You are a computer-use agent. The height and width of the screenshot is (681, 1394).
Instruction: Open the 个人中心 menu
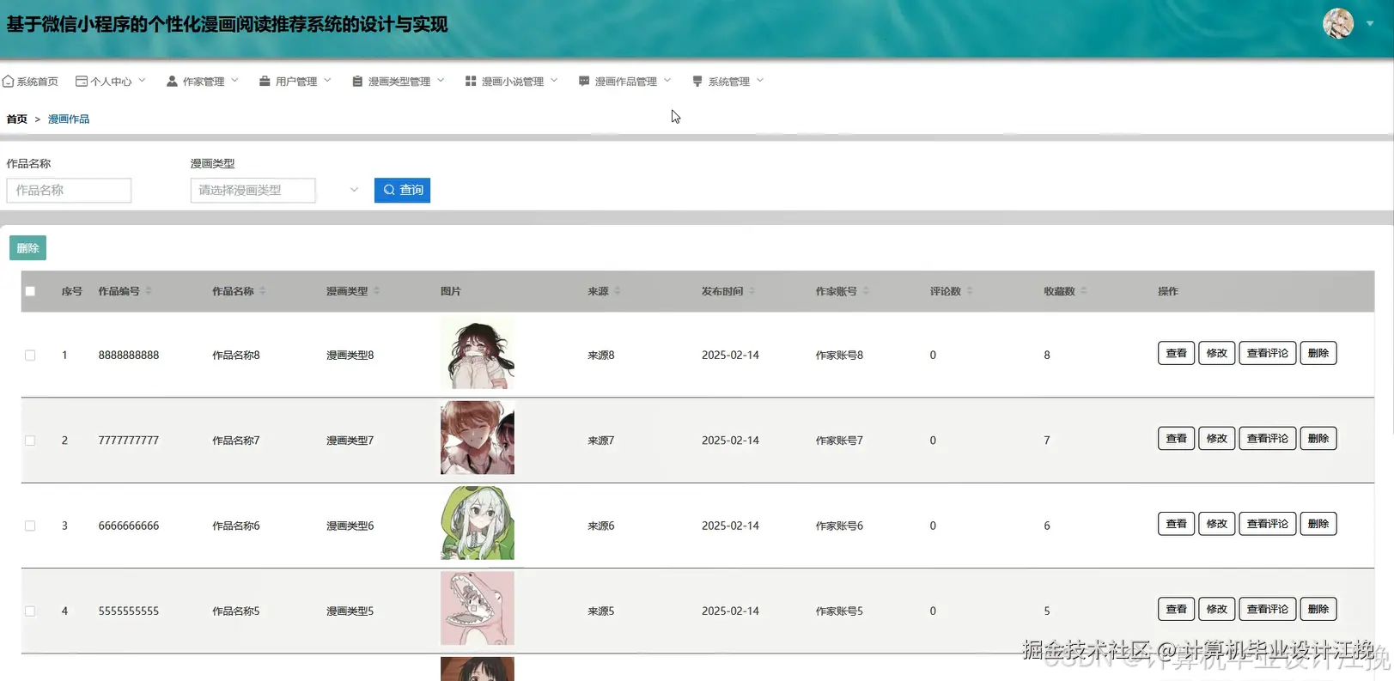point(111,82)
